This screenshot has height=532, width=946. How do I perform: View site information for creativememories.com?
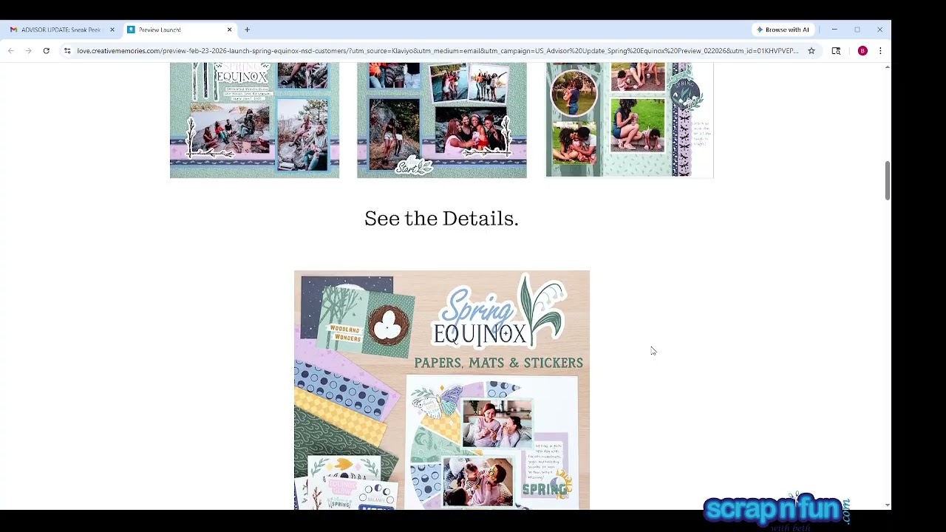(67, 51)
